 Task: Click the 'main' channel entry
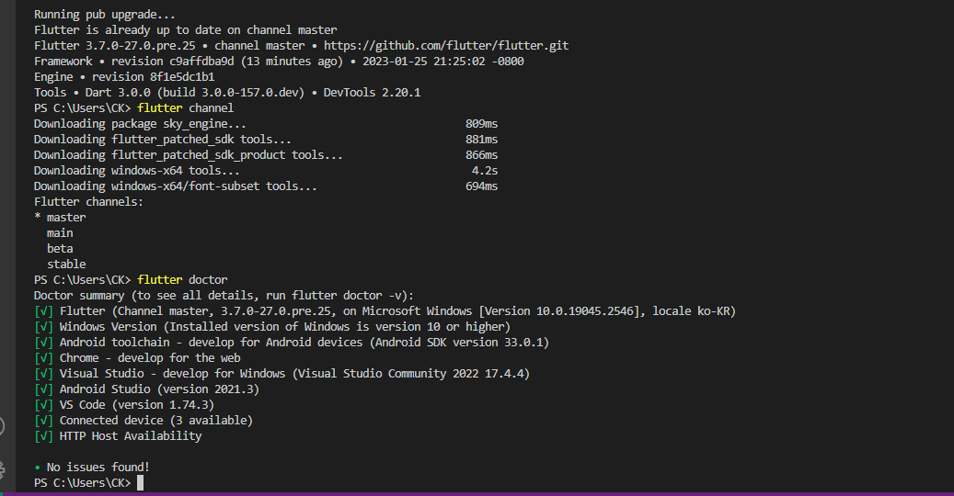(x=60, y=233)
